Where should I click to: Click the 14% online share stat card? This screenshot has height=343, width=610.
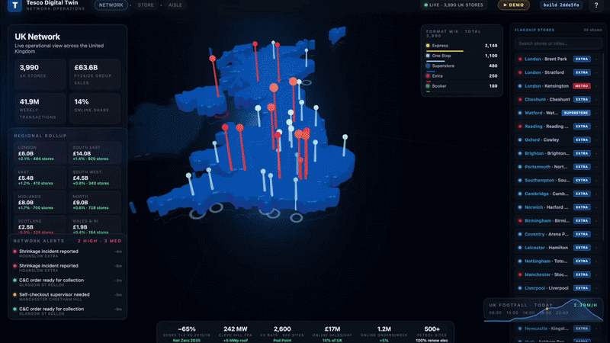coord(95,109)
